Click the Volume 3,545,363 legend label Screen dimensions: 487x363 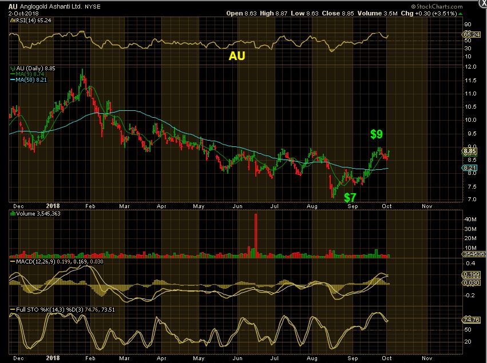tap(38, 213)
